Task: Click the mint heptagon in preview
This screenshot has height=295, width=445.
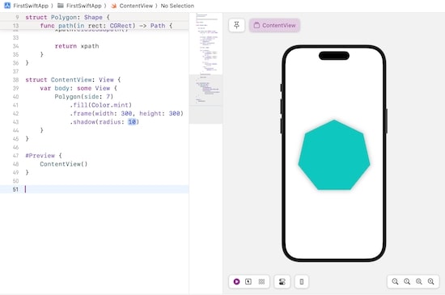Action: click(334, 155)
